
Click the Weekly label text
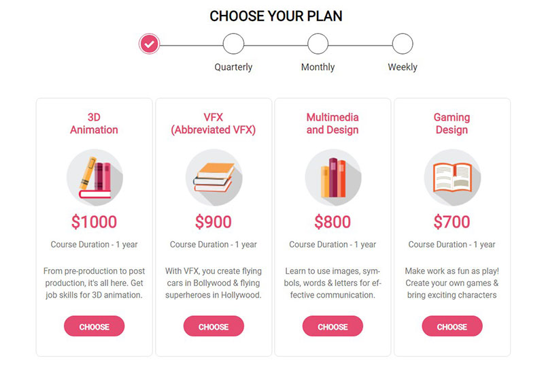[x=403, y=67]
